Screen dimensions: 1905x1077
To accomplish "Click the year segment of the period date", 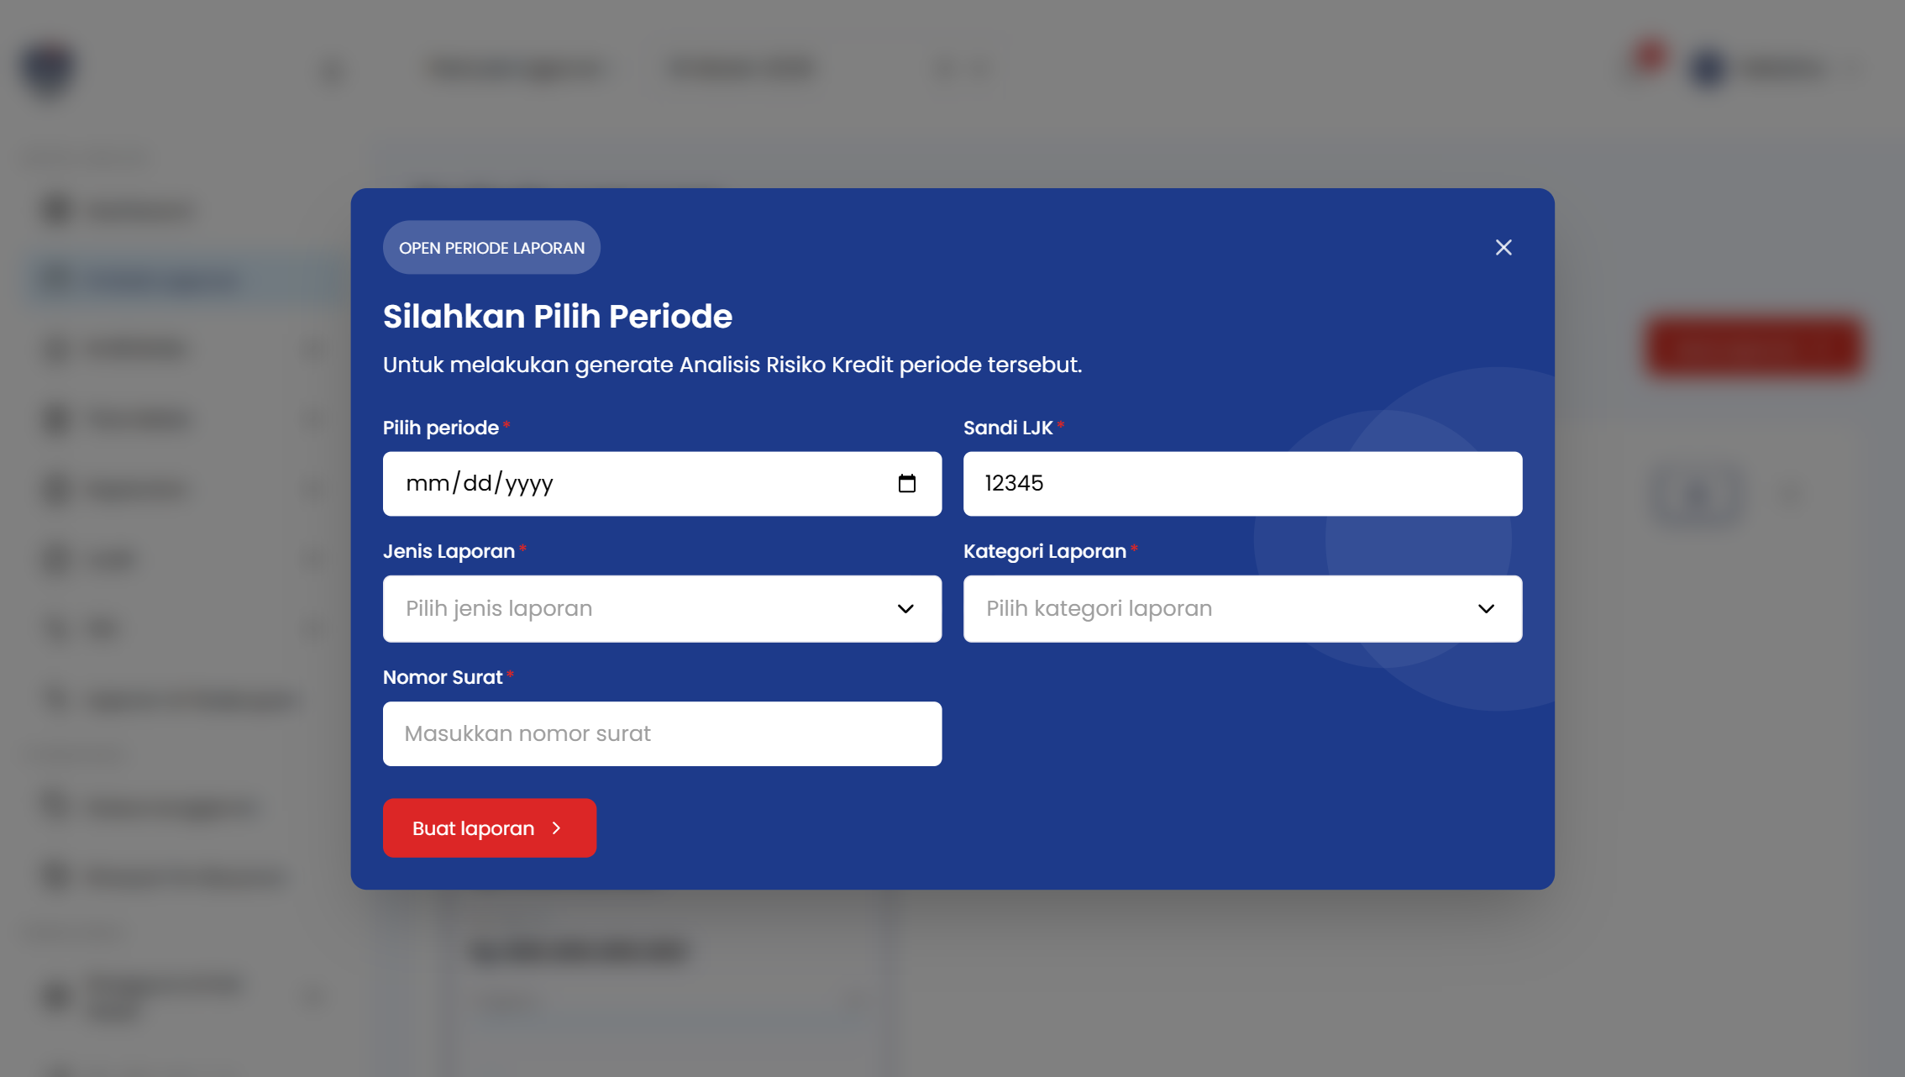I will click(x=529, y=484).
